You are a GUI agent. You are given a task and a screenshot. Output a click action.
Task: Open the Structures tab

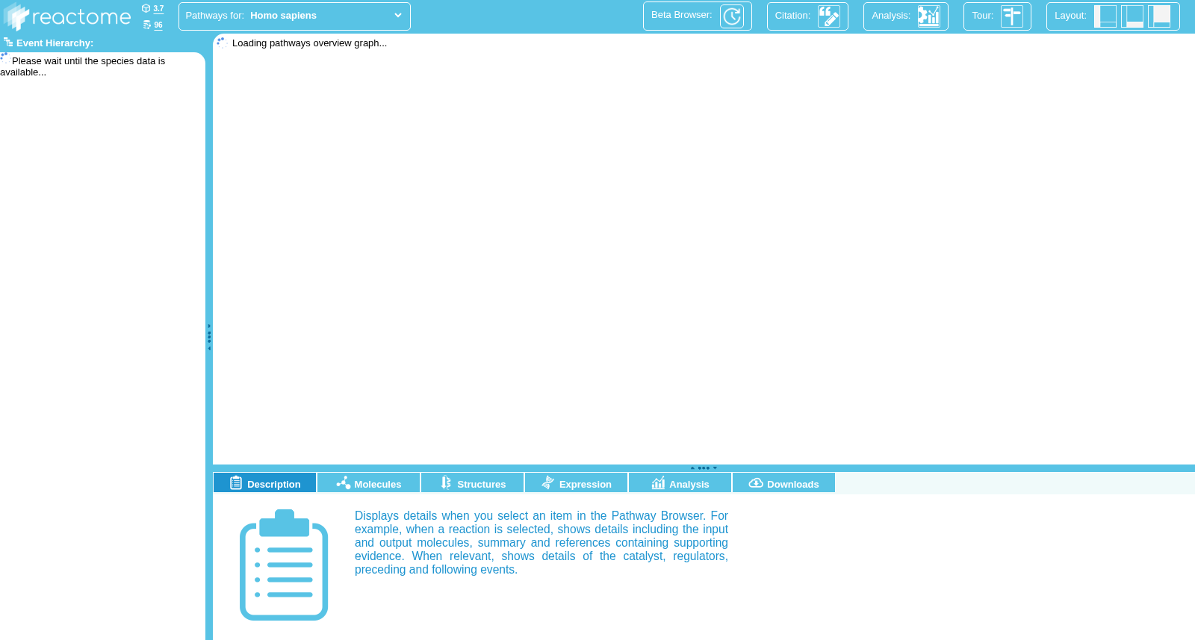473,483
